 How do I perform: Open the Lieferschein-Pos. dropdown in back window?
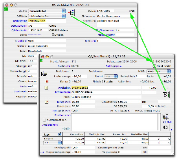click(x=47, y=16)
